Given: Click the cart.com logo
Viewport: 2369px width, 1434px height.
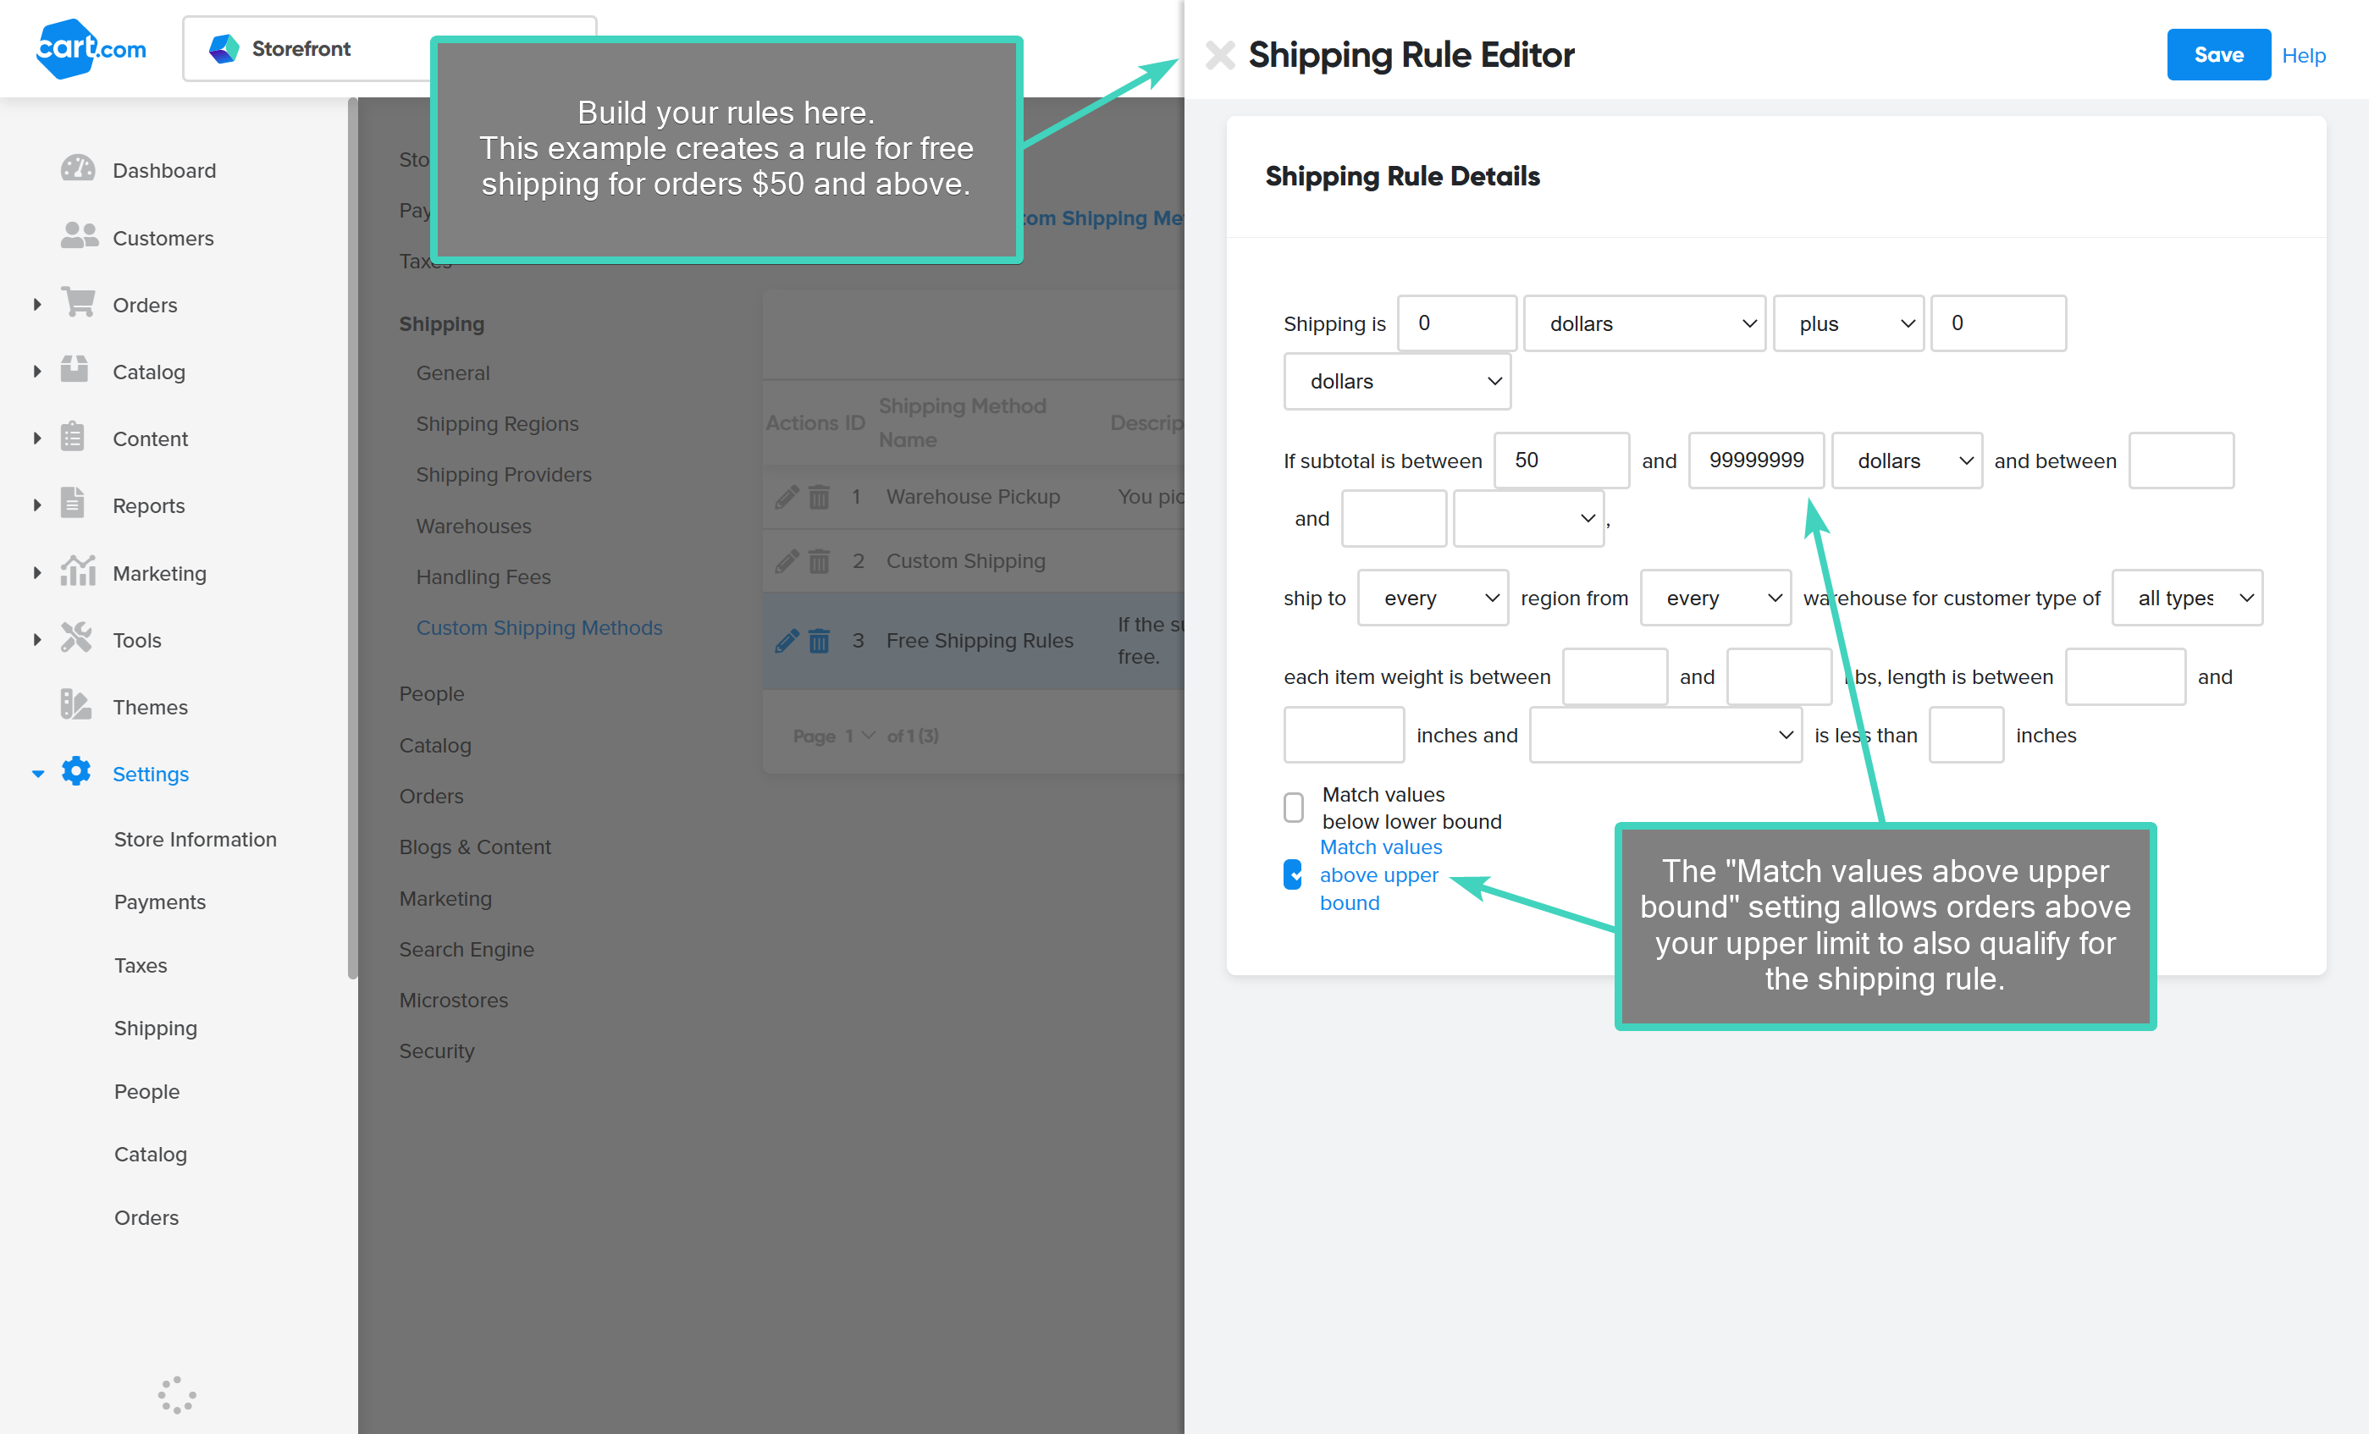Looking at the screenshot, I should [x=91, y=48].
